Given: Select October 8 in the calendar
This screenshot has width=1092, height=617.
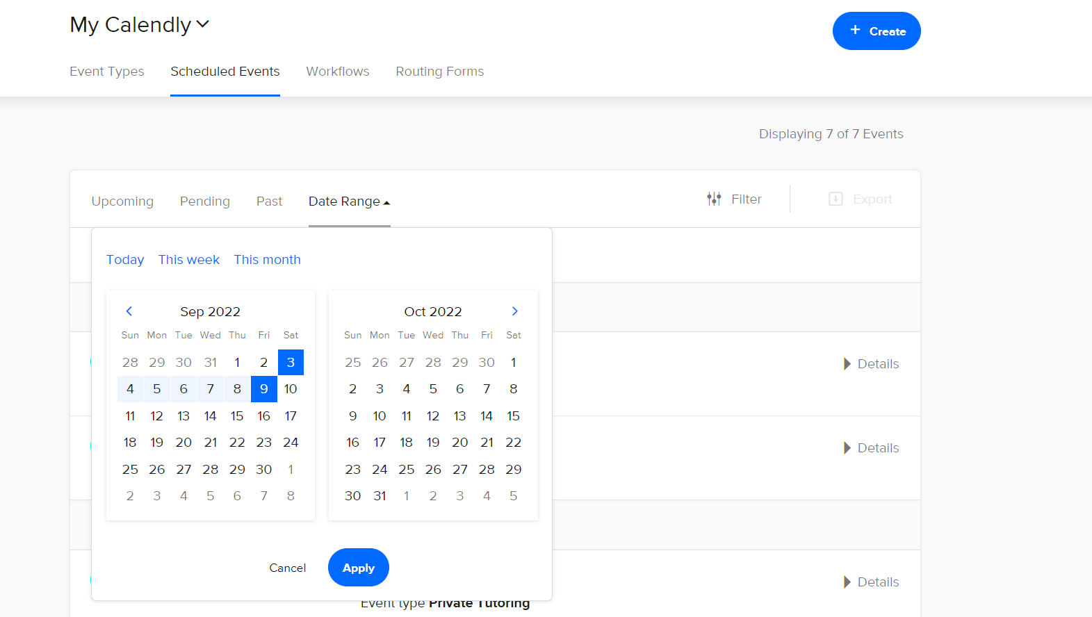Looking at the screenshot, I should pyautogui.click(x=514, y=389).
